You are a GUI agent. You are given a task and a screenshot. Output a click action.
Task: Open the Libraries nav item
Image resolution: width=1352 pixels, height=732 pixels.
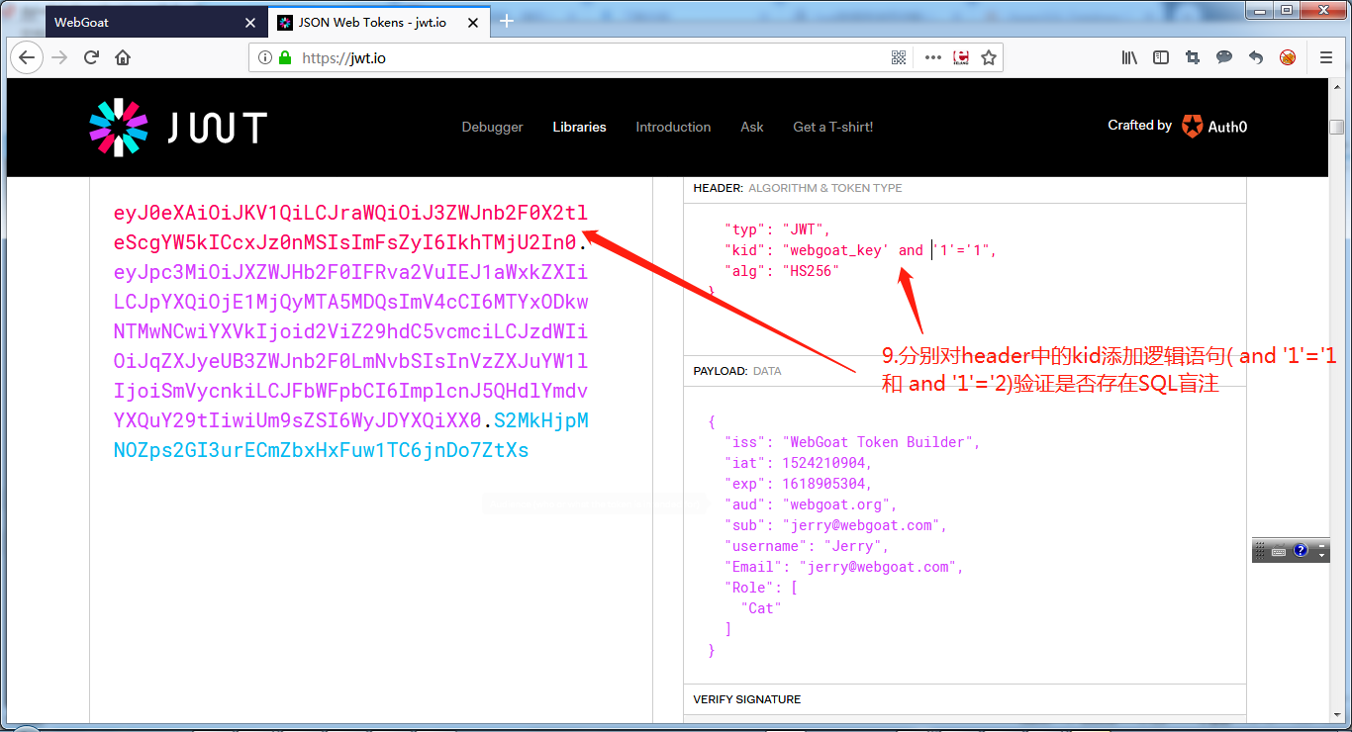pos(579,127)
